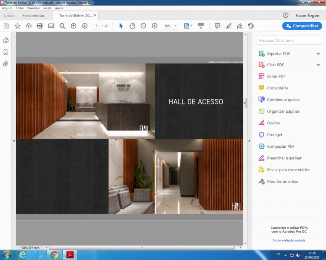Open the Ocultar redaction tool
Screen dimensions: 326x260
(273, 123)
